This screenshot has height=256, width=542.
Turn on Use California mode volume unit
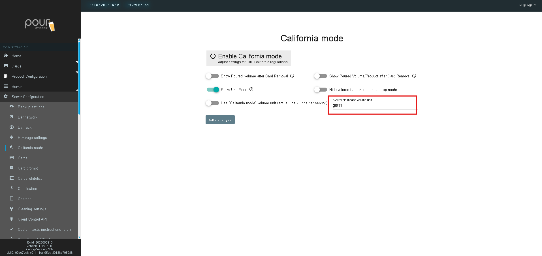coord(212,103)
